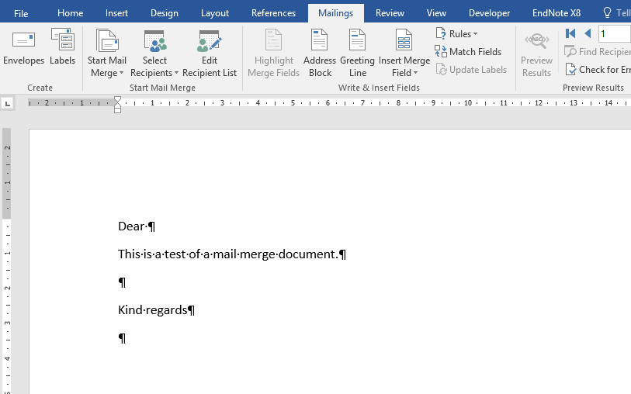
Task: Click the Labels icon
Action: point(62,41)
